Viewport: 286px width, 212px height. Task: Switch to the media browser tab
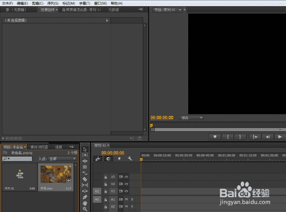[39, 147]
